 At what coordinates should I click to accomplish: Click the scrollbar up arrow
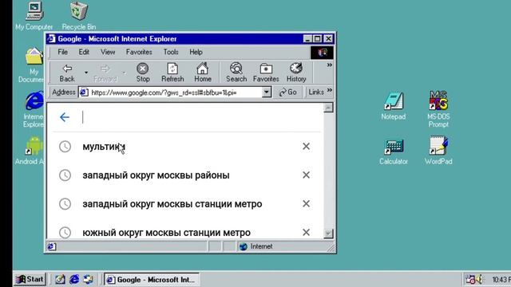(x=328, y=108)
